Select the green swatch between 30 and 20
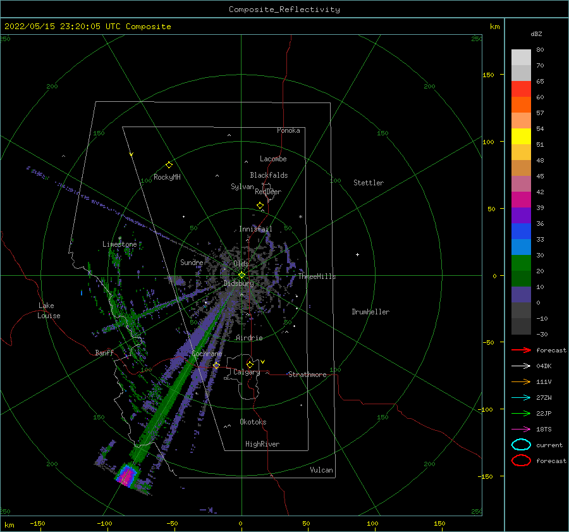 (521, 263)
